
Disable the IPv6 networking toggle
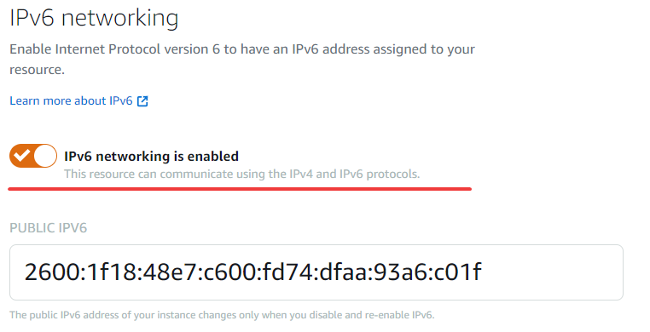pos(33,156)
